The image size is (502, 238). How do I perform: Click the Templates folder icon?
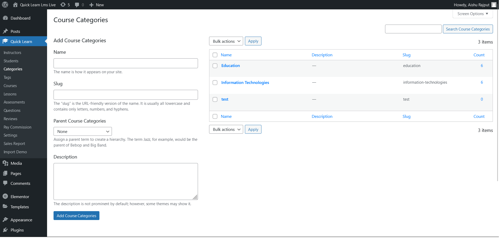5,206
